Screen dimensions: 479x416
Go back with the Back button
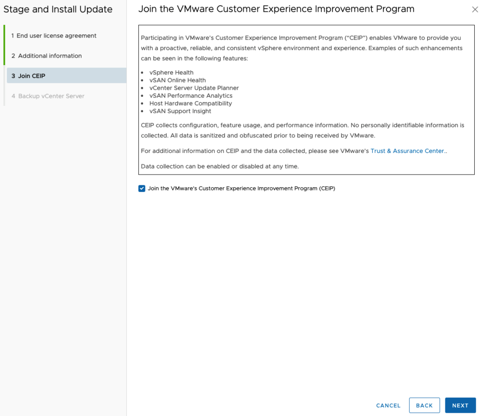tap(424, 405)
